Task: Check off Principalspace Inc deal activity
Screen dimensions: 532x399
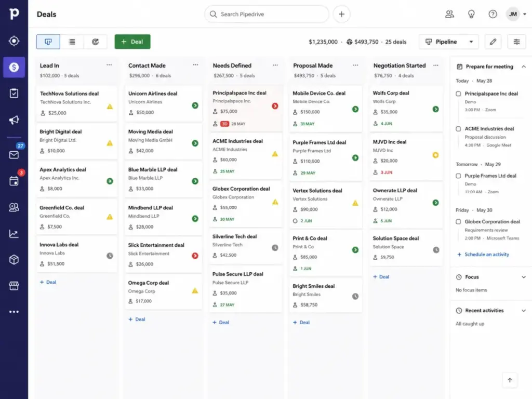Action: click(458, 94)
